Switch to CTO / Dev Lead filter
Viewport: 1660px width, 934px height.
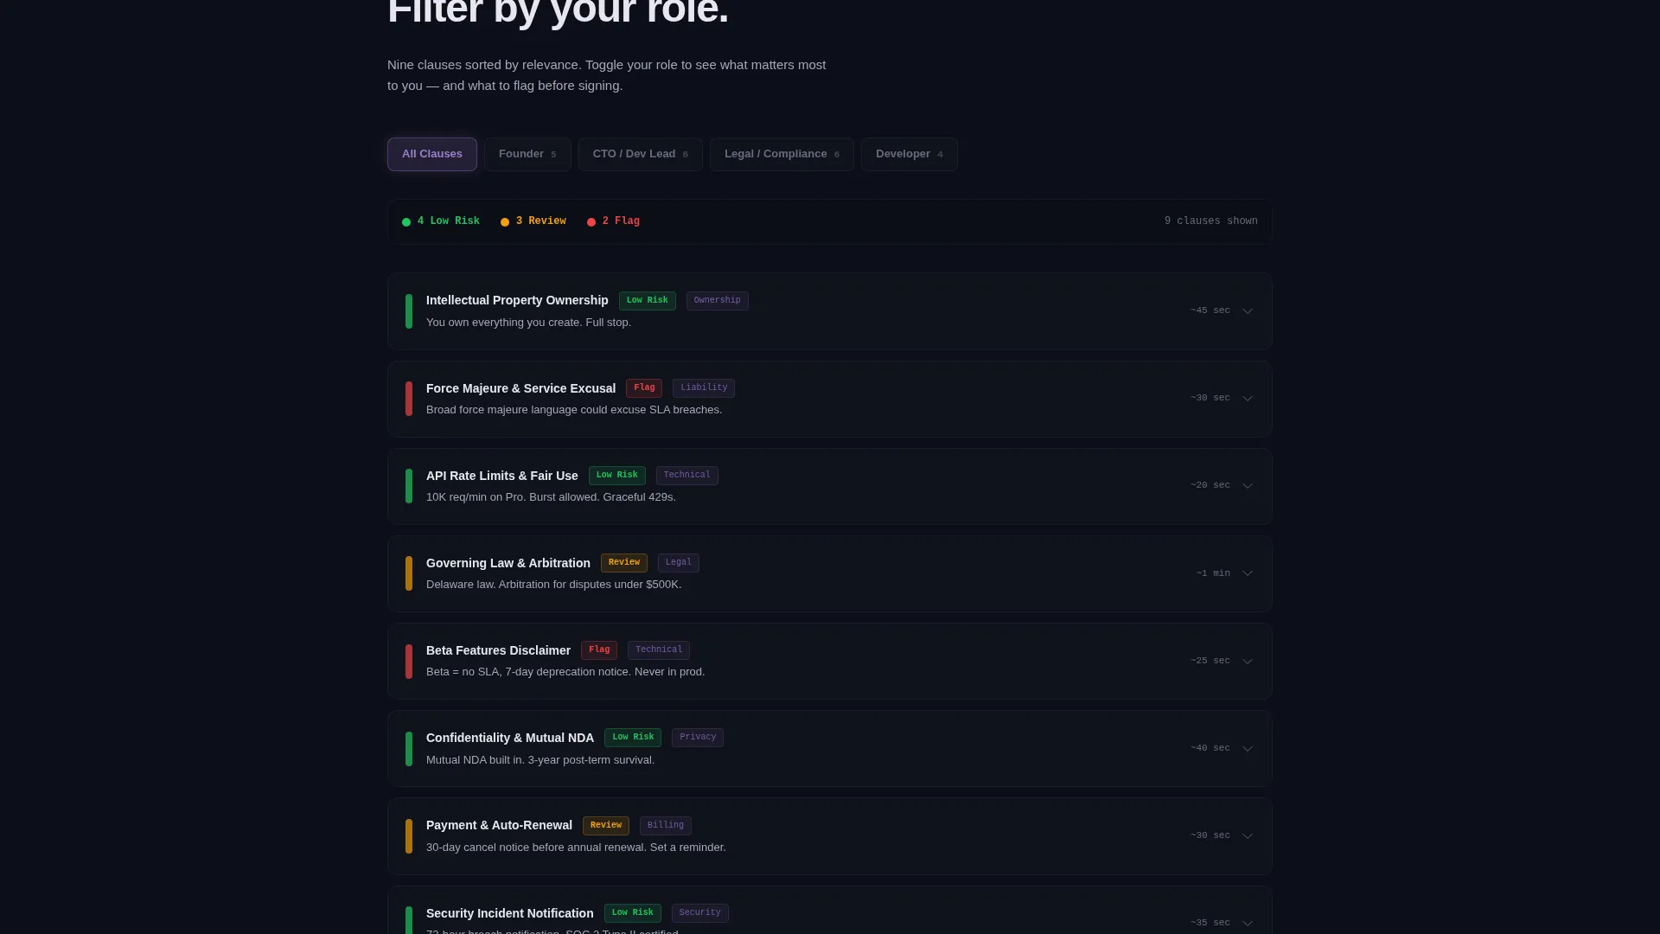pos(641,154)
